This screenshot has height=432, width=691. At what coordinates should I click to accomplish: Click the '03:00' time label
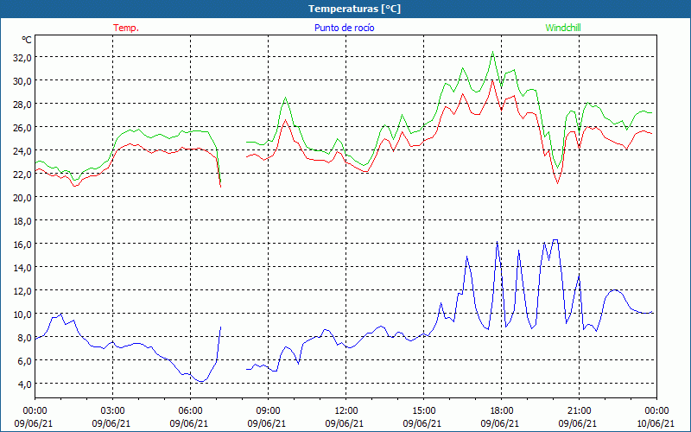[x=112, y=410]
